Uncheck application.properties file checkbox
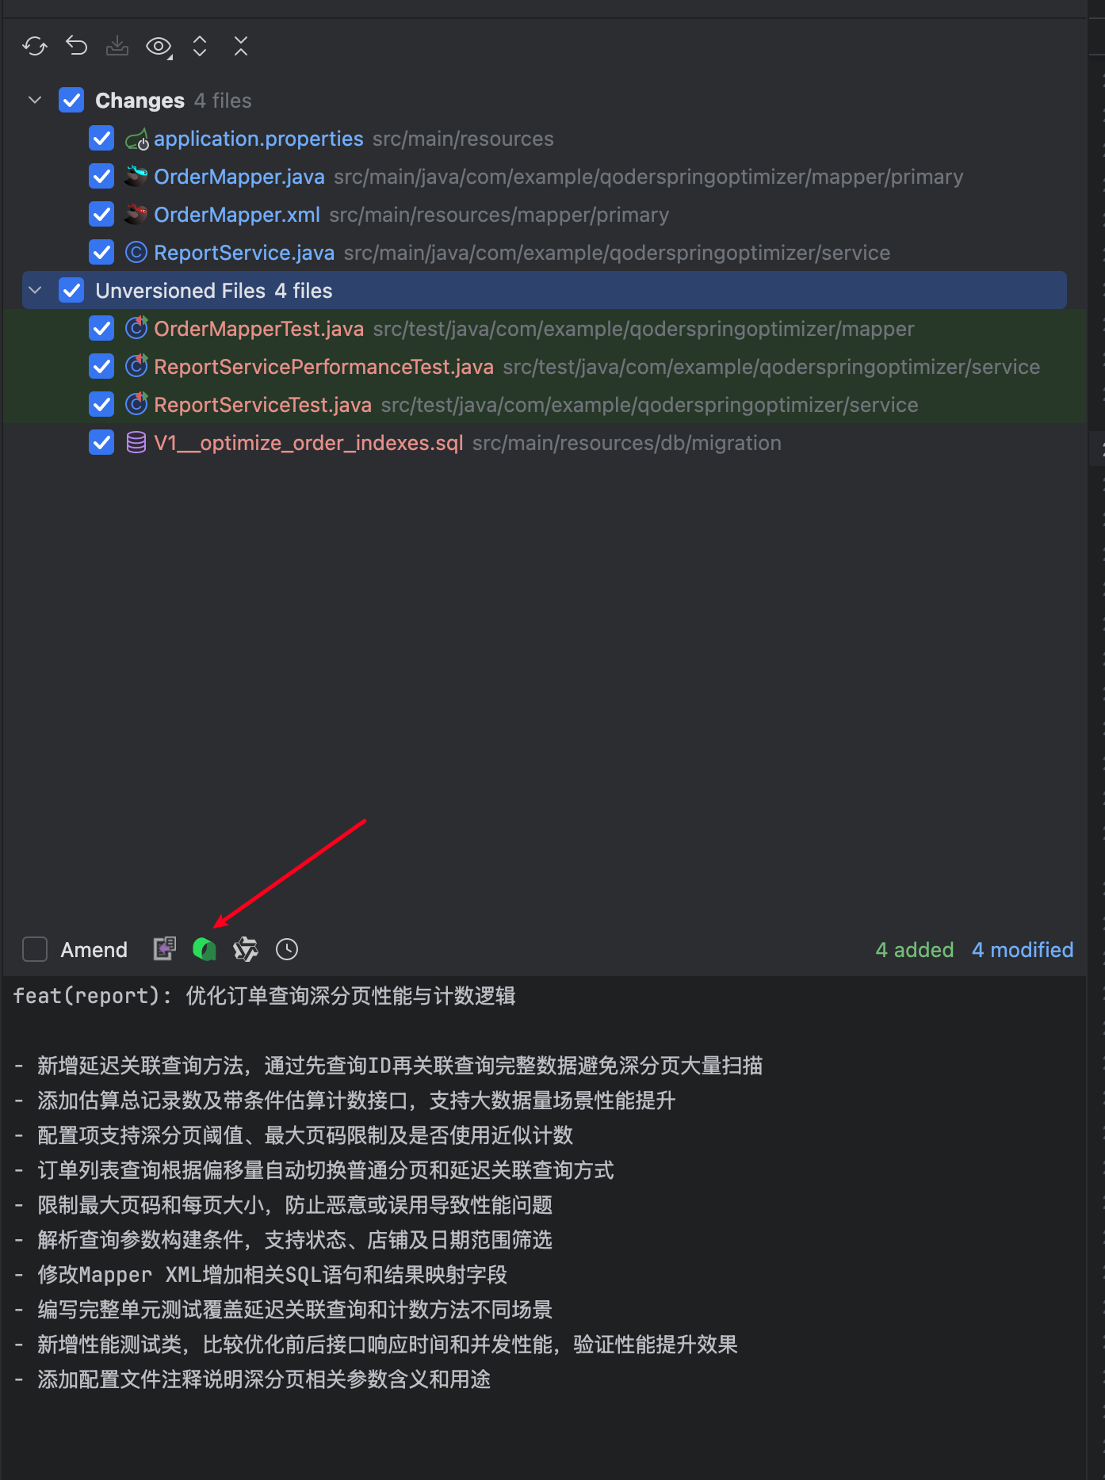 101,139
